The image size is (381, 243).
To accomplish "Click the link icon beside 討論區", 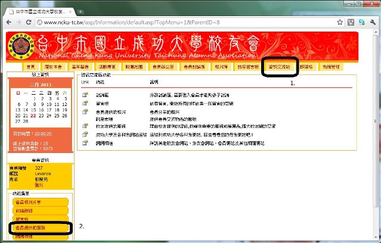I will pyautogui.click(x=85, y=95).
